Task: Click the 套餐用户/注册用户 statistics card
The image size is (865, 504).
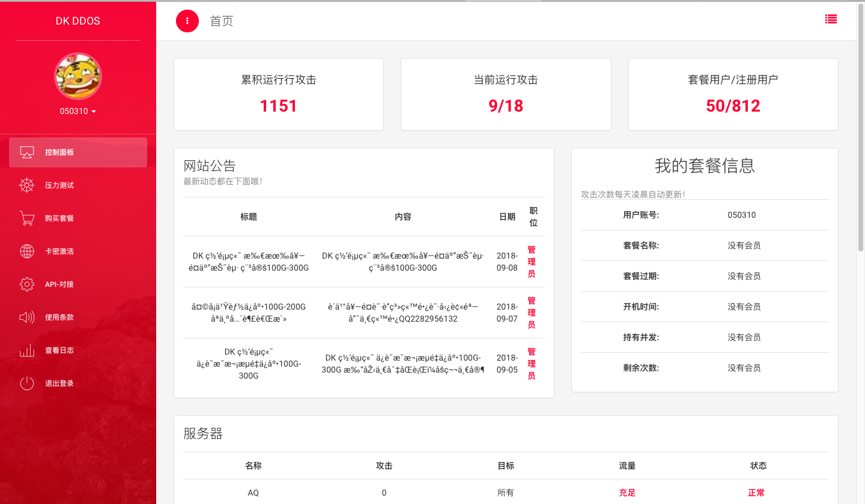Action: tap(733, 94)
